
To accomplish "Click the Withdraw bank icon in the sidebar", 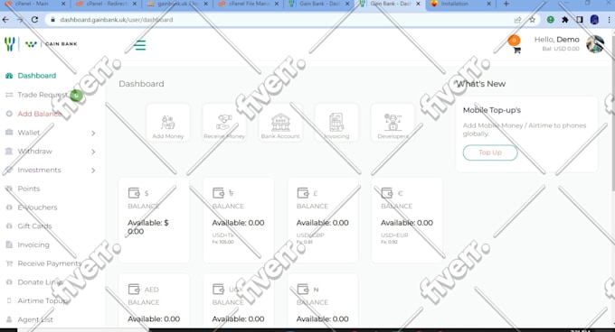I will click(x=9, y=152).
